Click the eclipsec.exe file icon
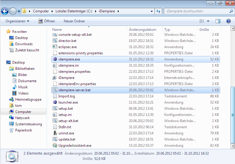235x164 pixels. 55,47
